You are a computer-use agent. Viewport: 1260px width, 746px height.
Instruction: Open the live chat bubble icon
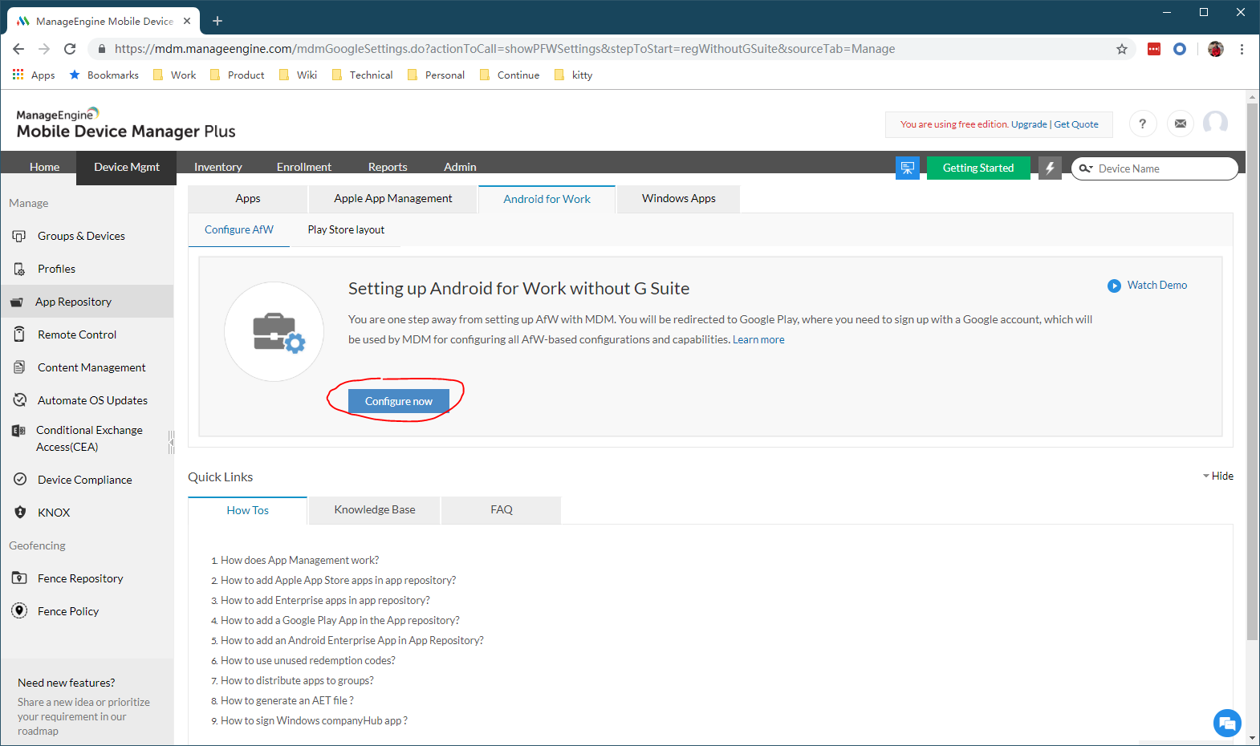(x=1227, y=724)
